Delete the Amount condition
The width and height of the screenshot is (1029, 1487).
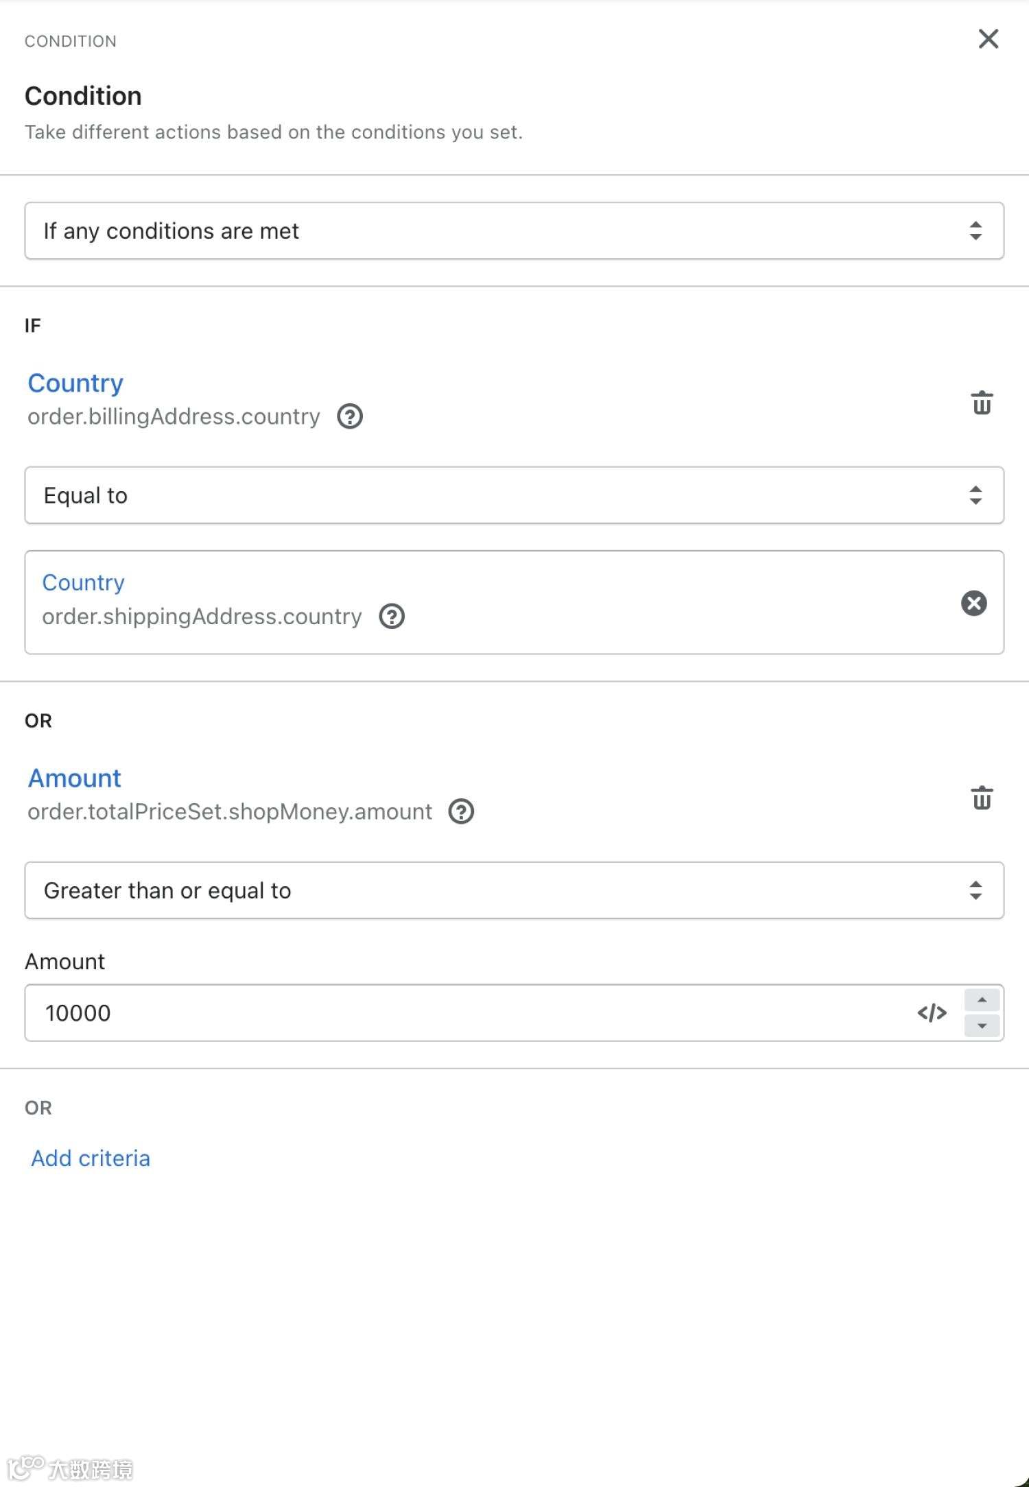(982, 798)
